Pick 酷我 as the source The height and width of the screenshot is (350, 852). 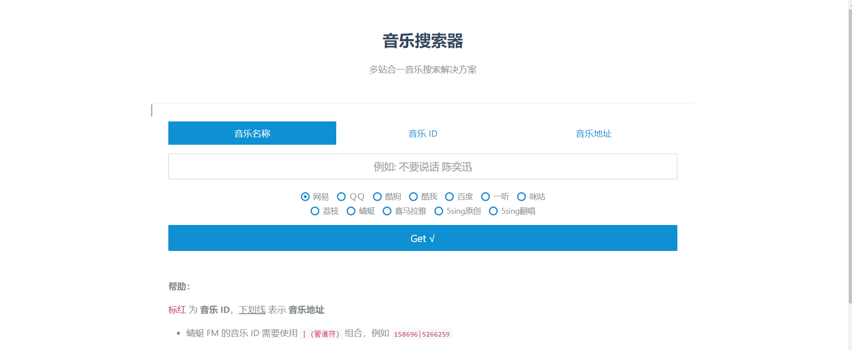413,197
